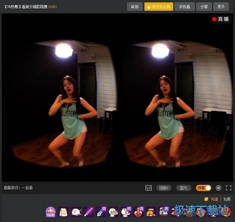Select the treasure chest gift icon

[226, 212]
